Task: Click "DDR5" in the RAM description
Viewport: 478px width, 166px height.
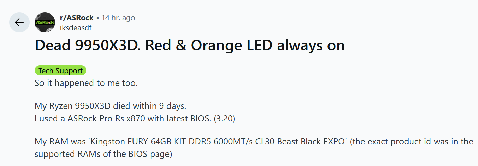Action: pyautogui.click(x=202, y=141)
